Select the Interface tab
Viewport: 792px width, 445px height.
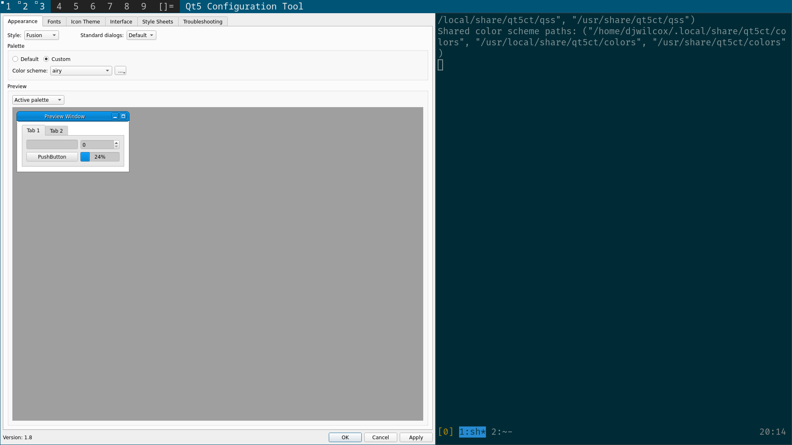point(121,21)
